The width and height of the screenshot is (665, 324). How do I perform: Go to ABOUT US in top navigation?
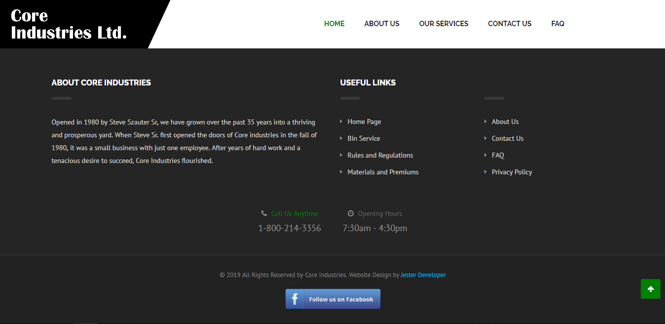[382, 24]
